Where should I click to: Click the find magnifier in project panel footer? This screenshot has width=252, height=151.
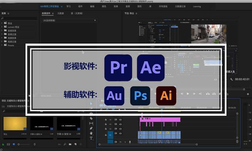[x=64, y=144]
